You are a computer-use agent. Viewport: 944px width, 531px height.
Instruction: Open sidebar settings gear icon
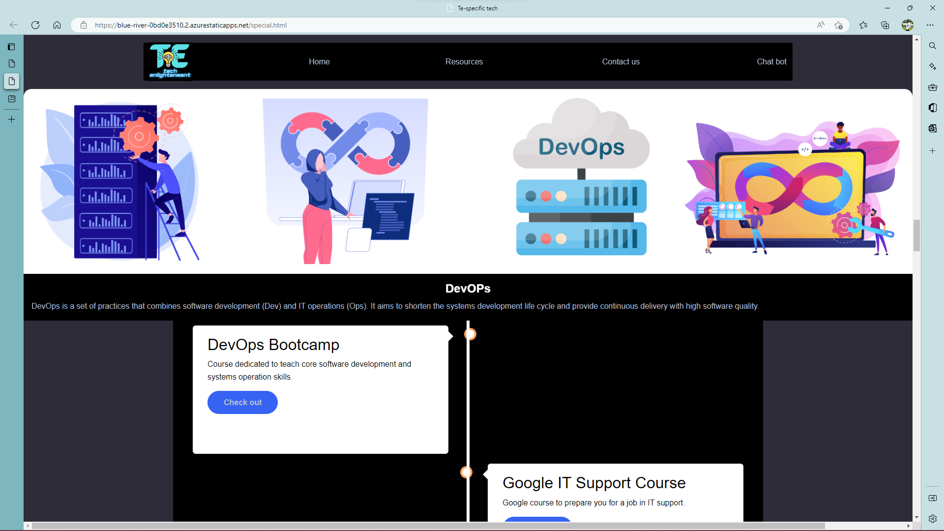pos(932,518)
